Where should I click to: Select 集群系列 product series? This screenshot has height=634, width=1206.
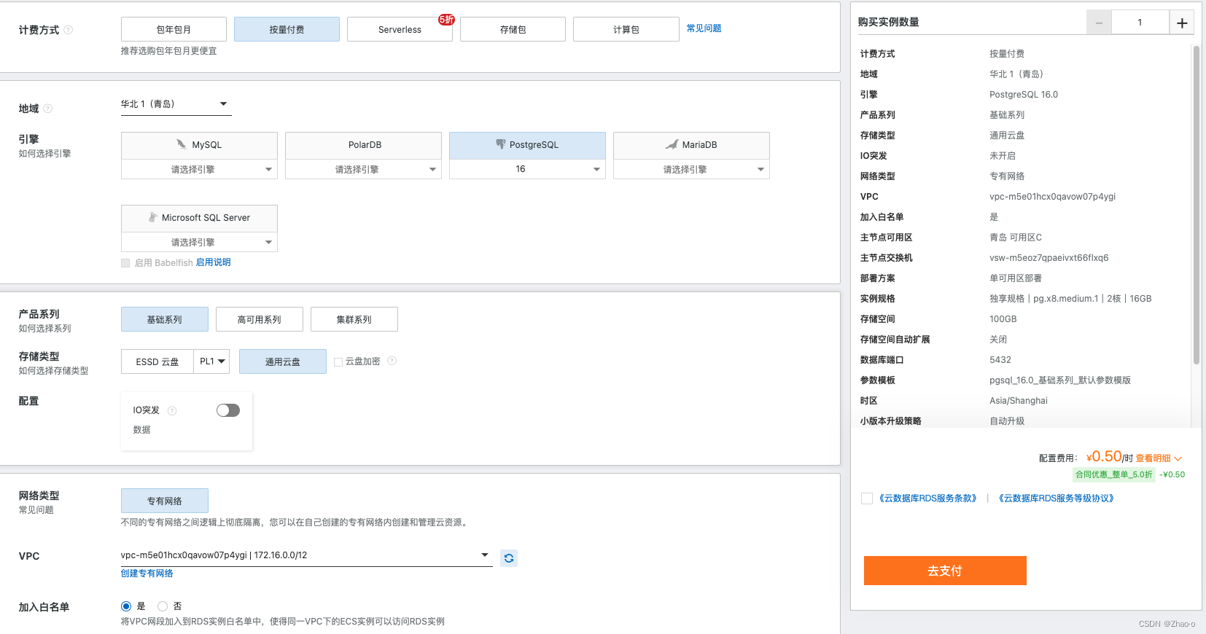click(354, 319)
